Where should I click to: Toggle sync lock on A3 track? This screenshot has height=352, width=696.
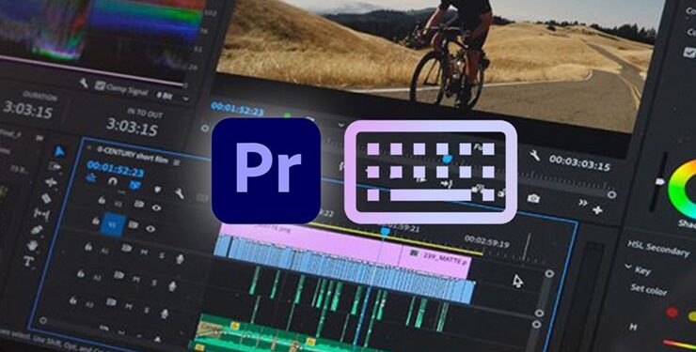tap(111, 302)
